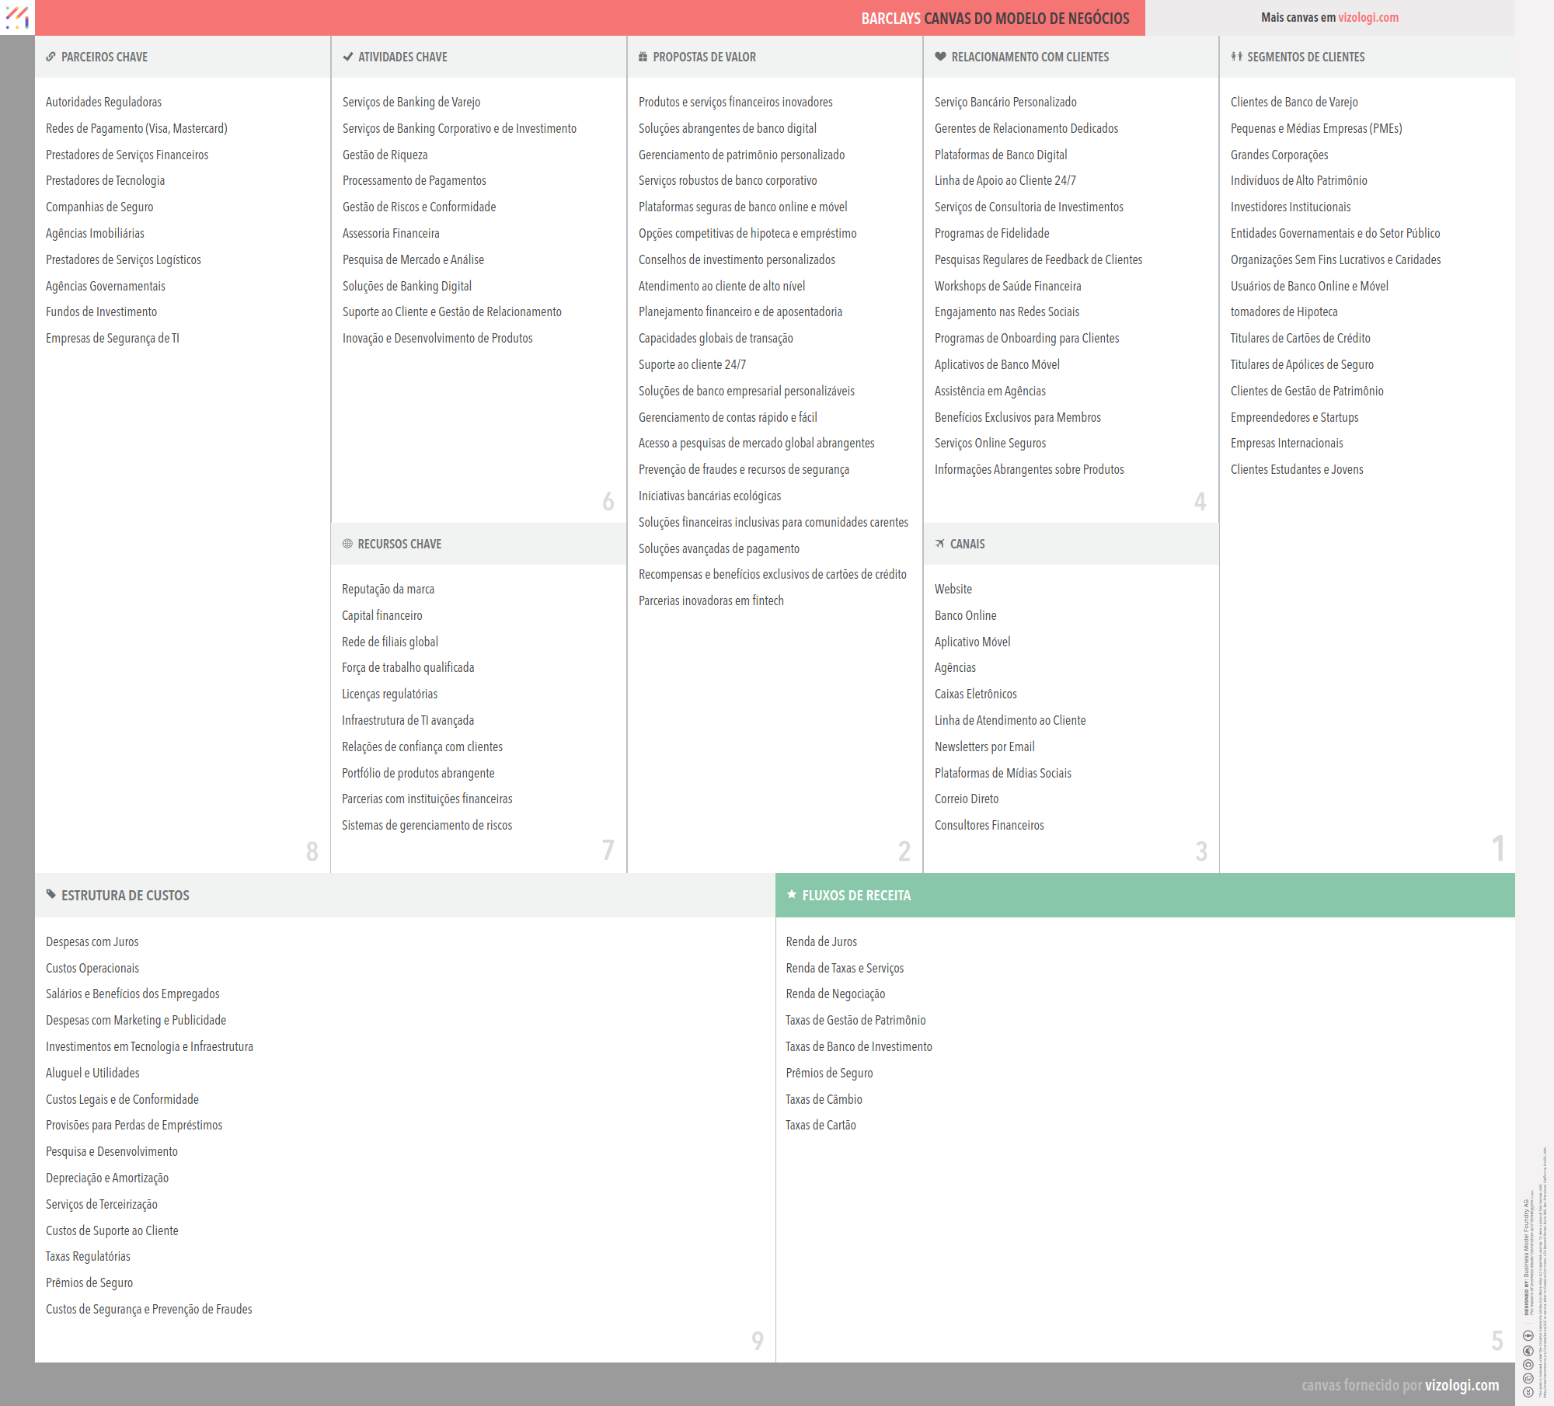The image size is (1554, 1406).
Task: Click the globe icon on Recursos Chave header
Action: (347, 544)
